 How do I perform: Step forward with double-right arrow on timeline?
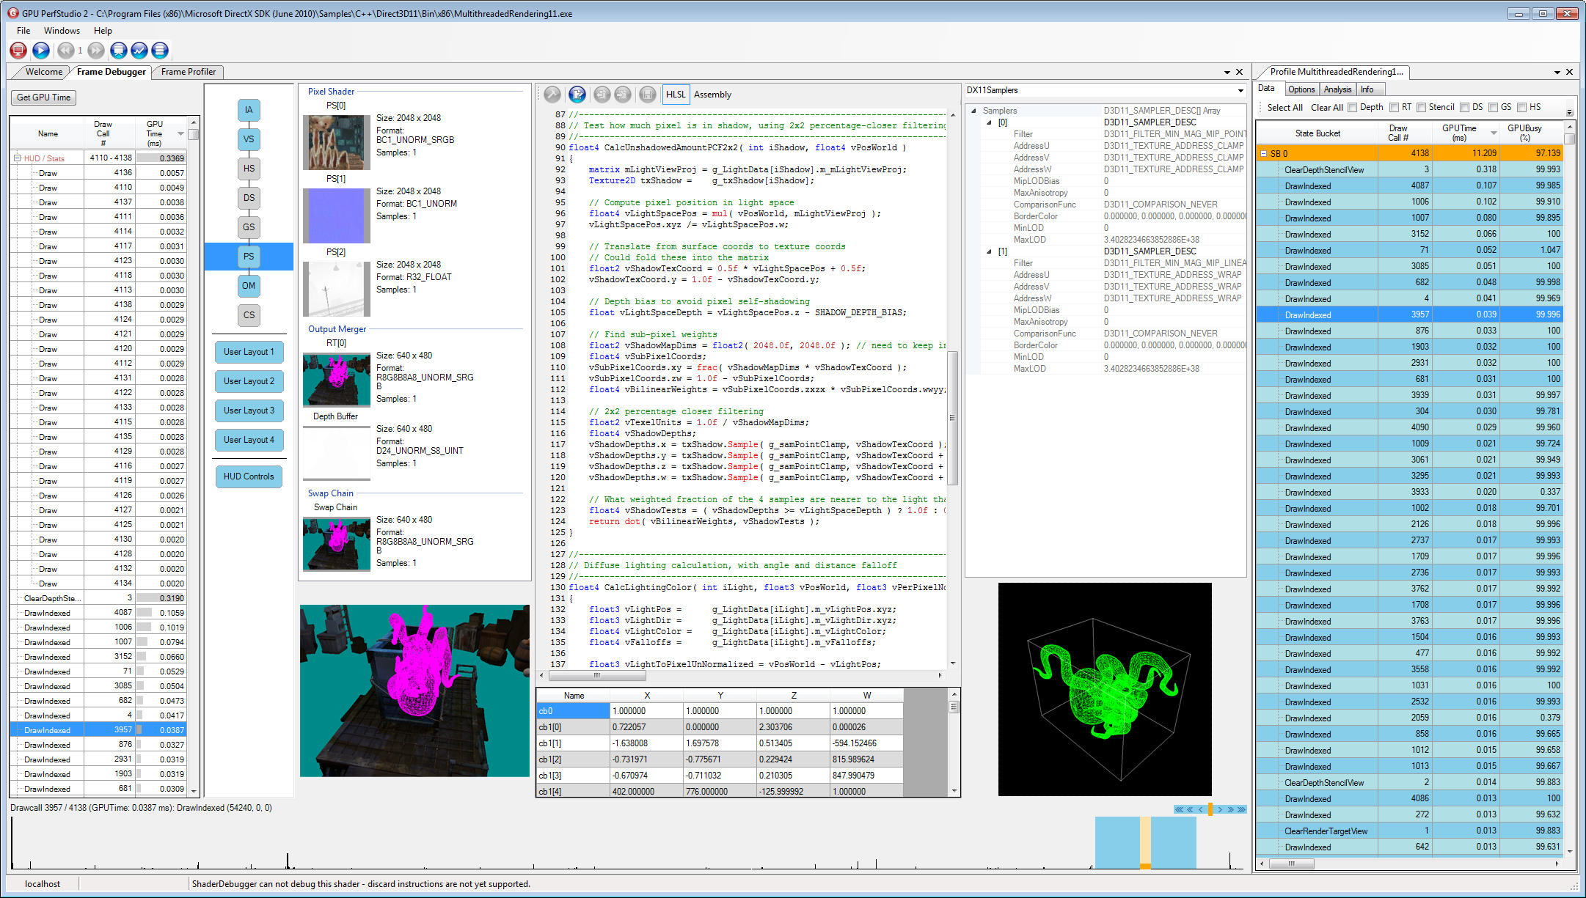coord(1230,809)
